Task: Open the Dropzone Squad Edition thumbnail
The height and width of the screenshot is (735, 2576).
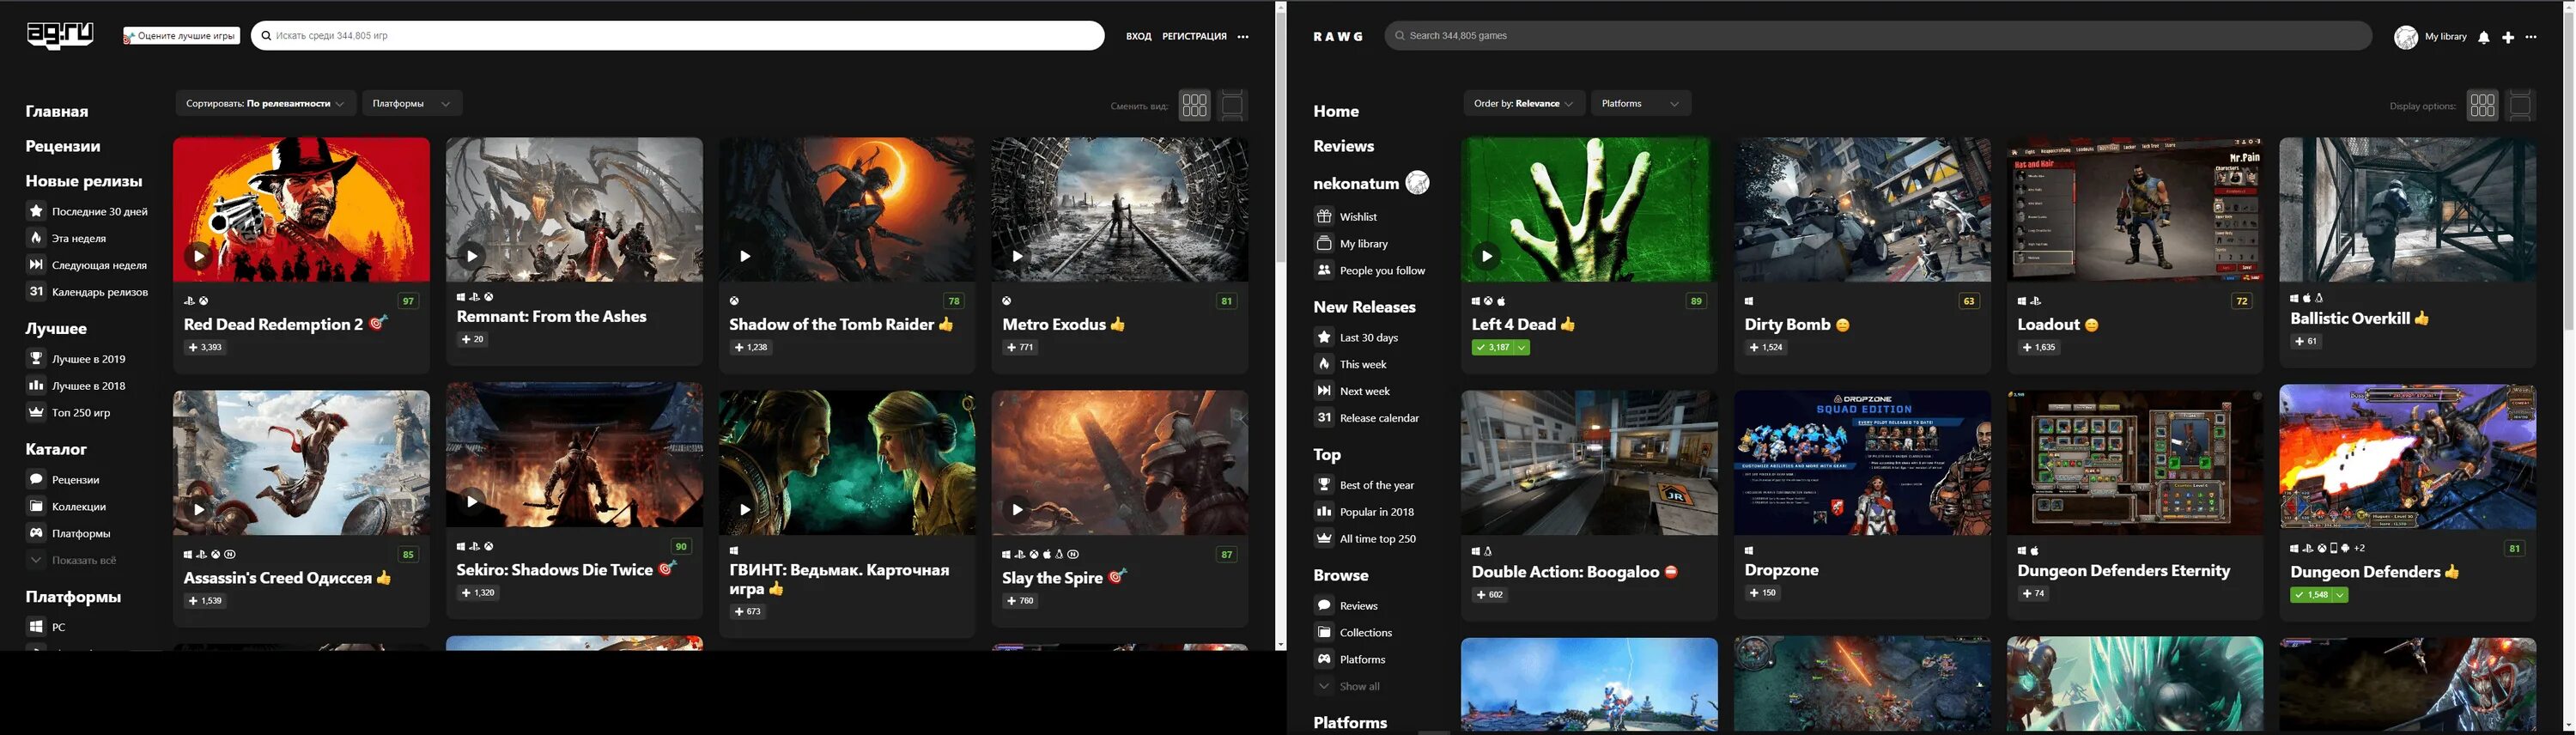Action: pyautogui.click(x=1862, y=463)
